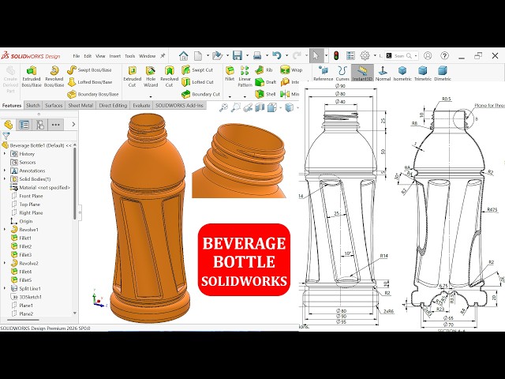Open ConfigurationManager panel tab
The image size is (505, 379).
point(40,125)
